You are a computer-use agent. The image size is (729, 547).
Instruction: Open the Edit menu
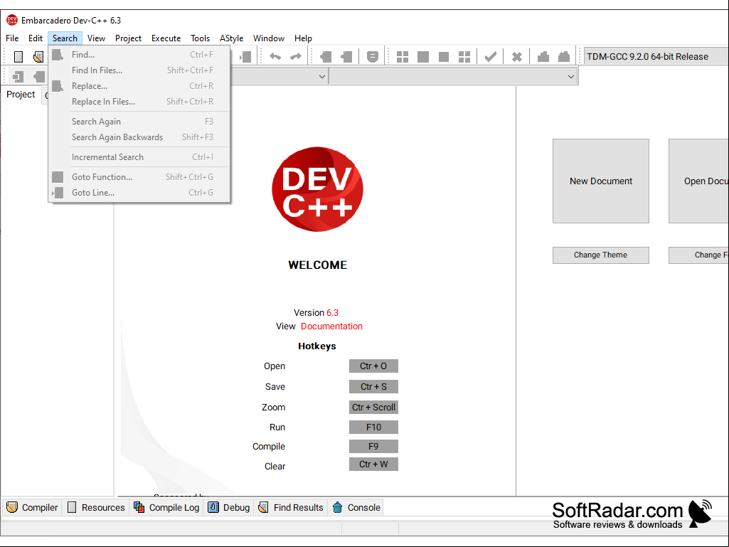click(x=36, y=38)
